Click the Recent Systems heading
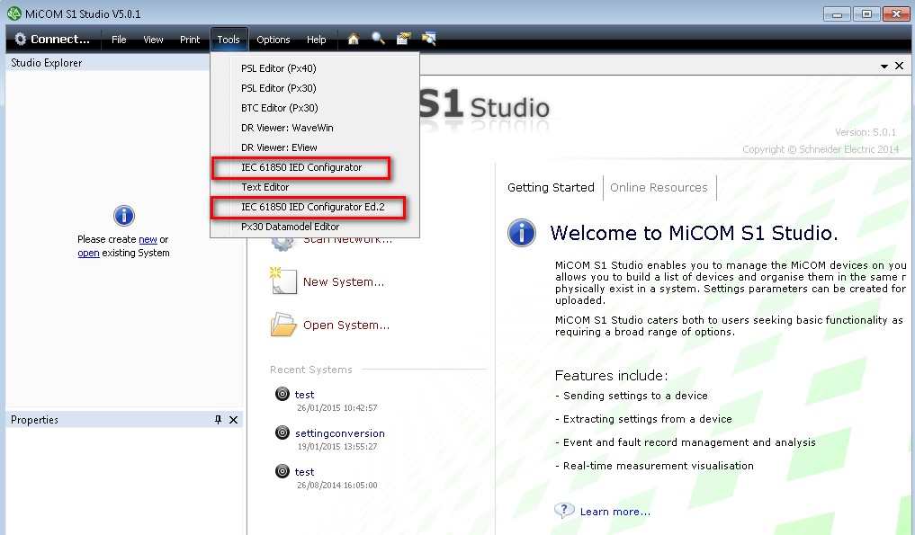The height and width of the screenshot is (535, 915). pyautogui.click(x=311, y=370)
